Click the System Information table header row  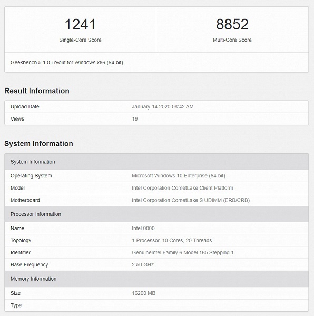tap(156, 162)
